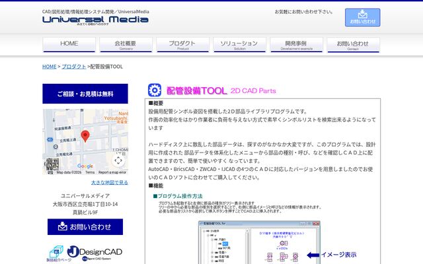Select highlighted tree item in TOOL screenshot
The width and height of the screenshot is (423, 264).
click(225, 244)
